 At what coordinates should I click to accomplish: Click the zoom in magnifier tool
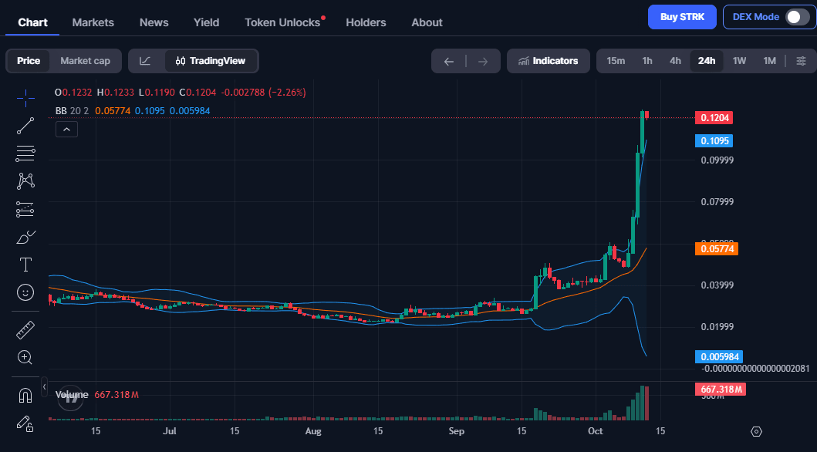tap(25, 357)
